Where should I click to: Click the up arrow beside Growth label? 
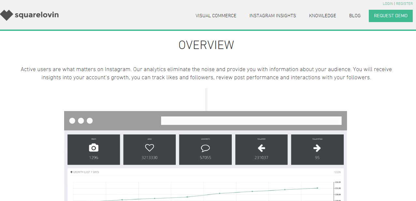coord(71,172)
